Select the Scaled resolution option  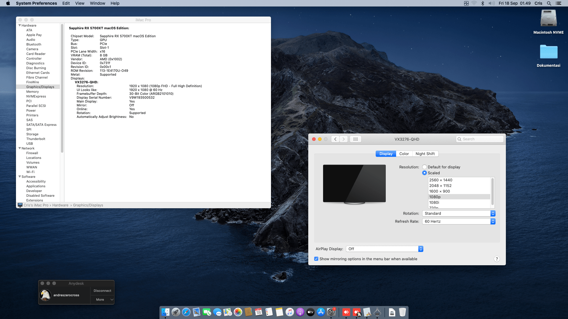pos(425,173)
